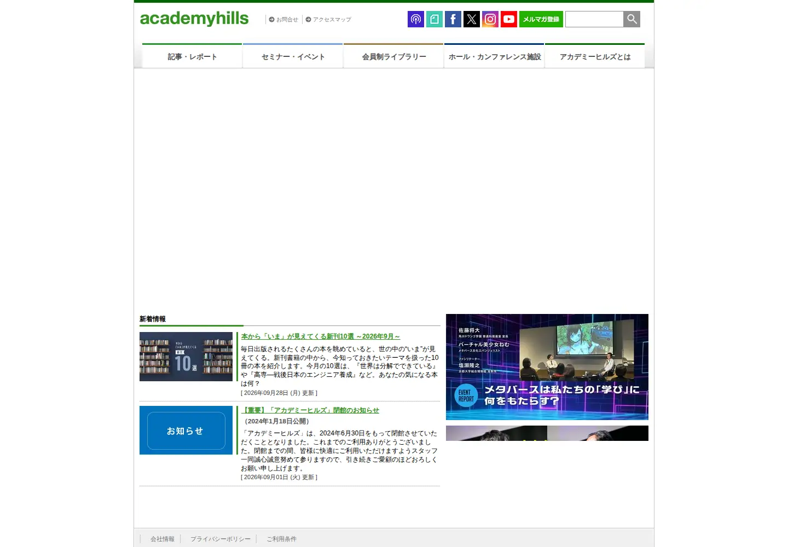Open the X (Twitter) icon
Image resolution: width=788 pixels, height=547 pixels.
(472, 19)
